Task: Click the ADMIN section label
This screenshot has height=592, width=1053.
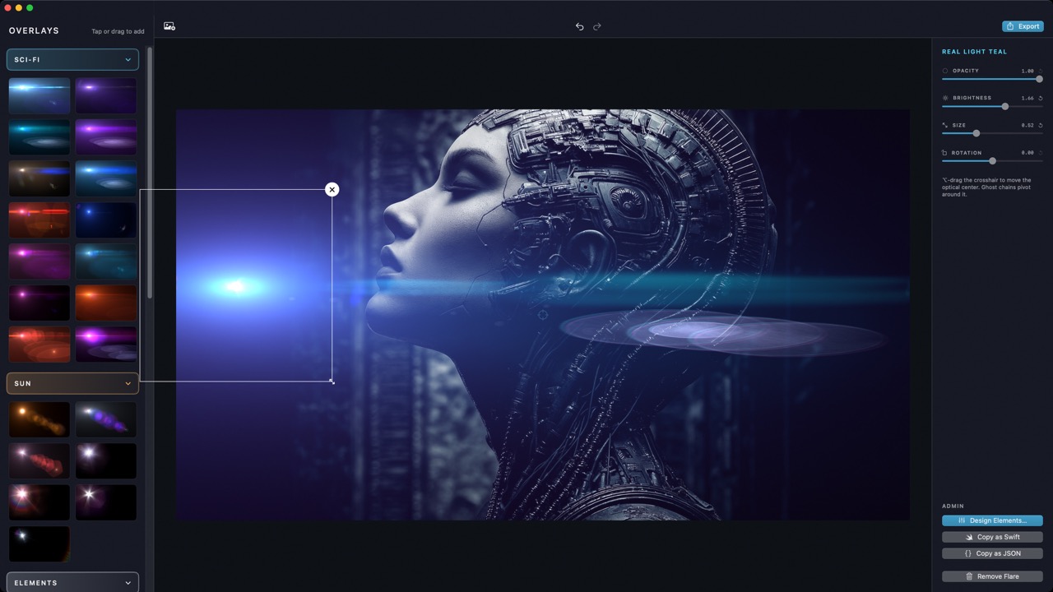Action: tap(953, 506)
